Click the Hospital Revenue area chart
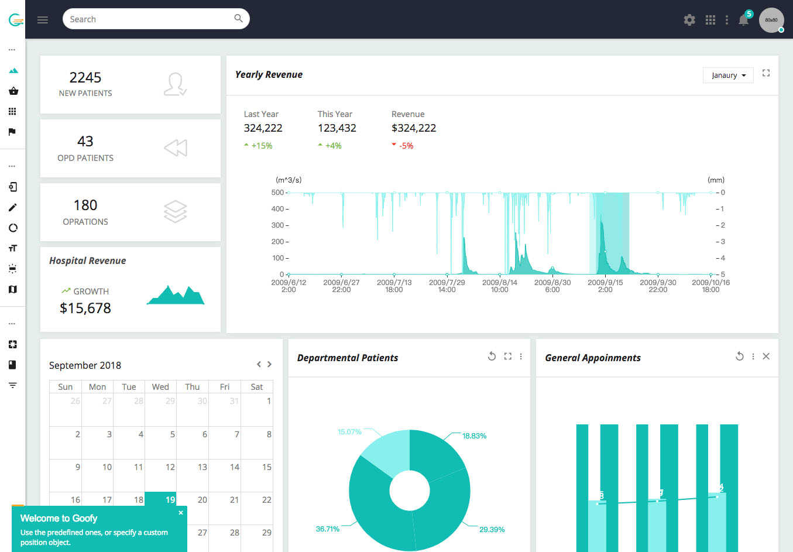Image resolution: width=793 pixels, height=552 pixels. click(176, 295)
